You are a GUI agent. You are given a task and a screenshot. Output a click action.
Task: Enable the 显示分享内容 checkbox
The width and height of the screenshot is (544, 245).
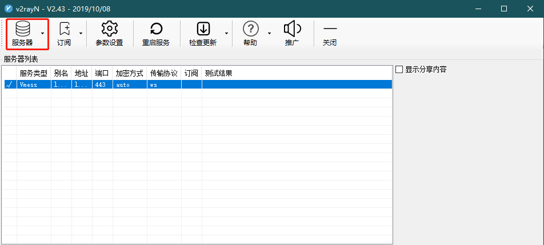coord(399,70)
